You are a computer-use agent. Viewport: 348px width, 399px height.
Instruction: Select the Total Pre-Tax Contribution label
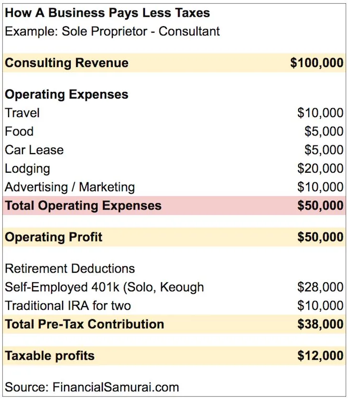click(85, 324)
